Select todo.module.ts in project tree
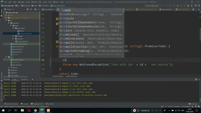201x113 pixels. coord(22,41)
